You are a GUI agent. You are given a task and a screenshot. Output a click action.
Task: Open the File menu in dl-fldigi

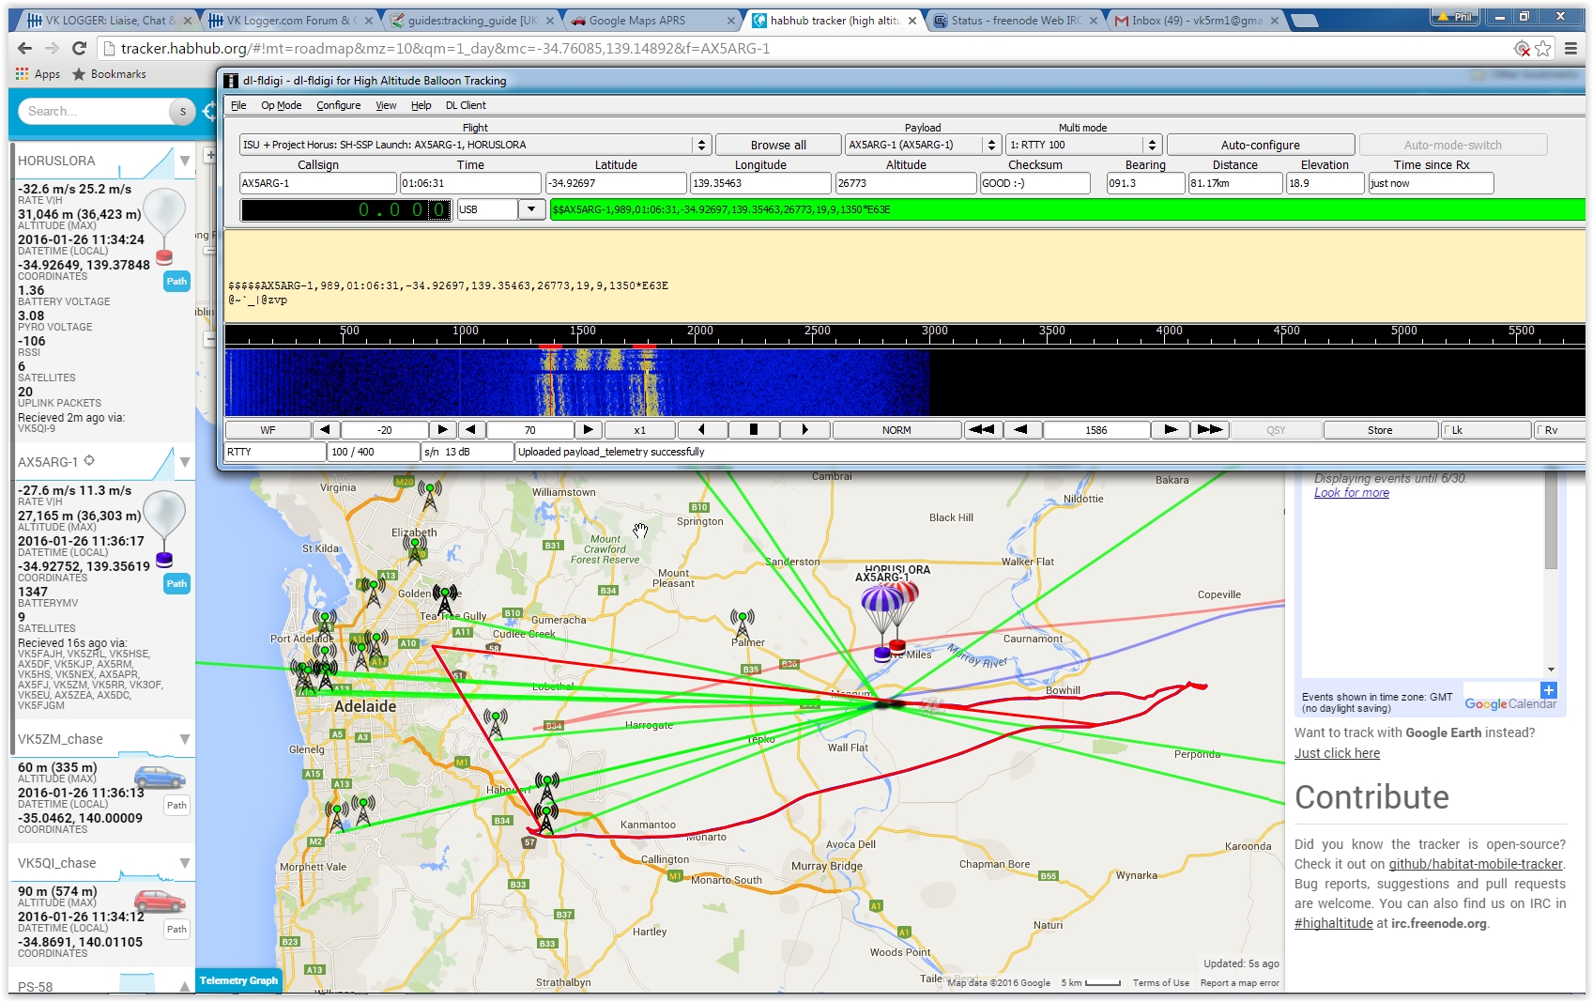point(238,105)
